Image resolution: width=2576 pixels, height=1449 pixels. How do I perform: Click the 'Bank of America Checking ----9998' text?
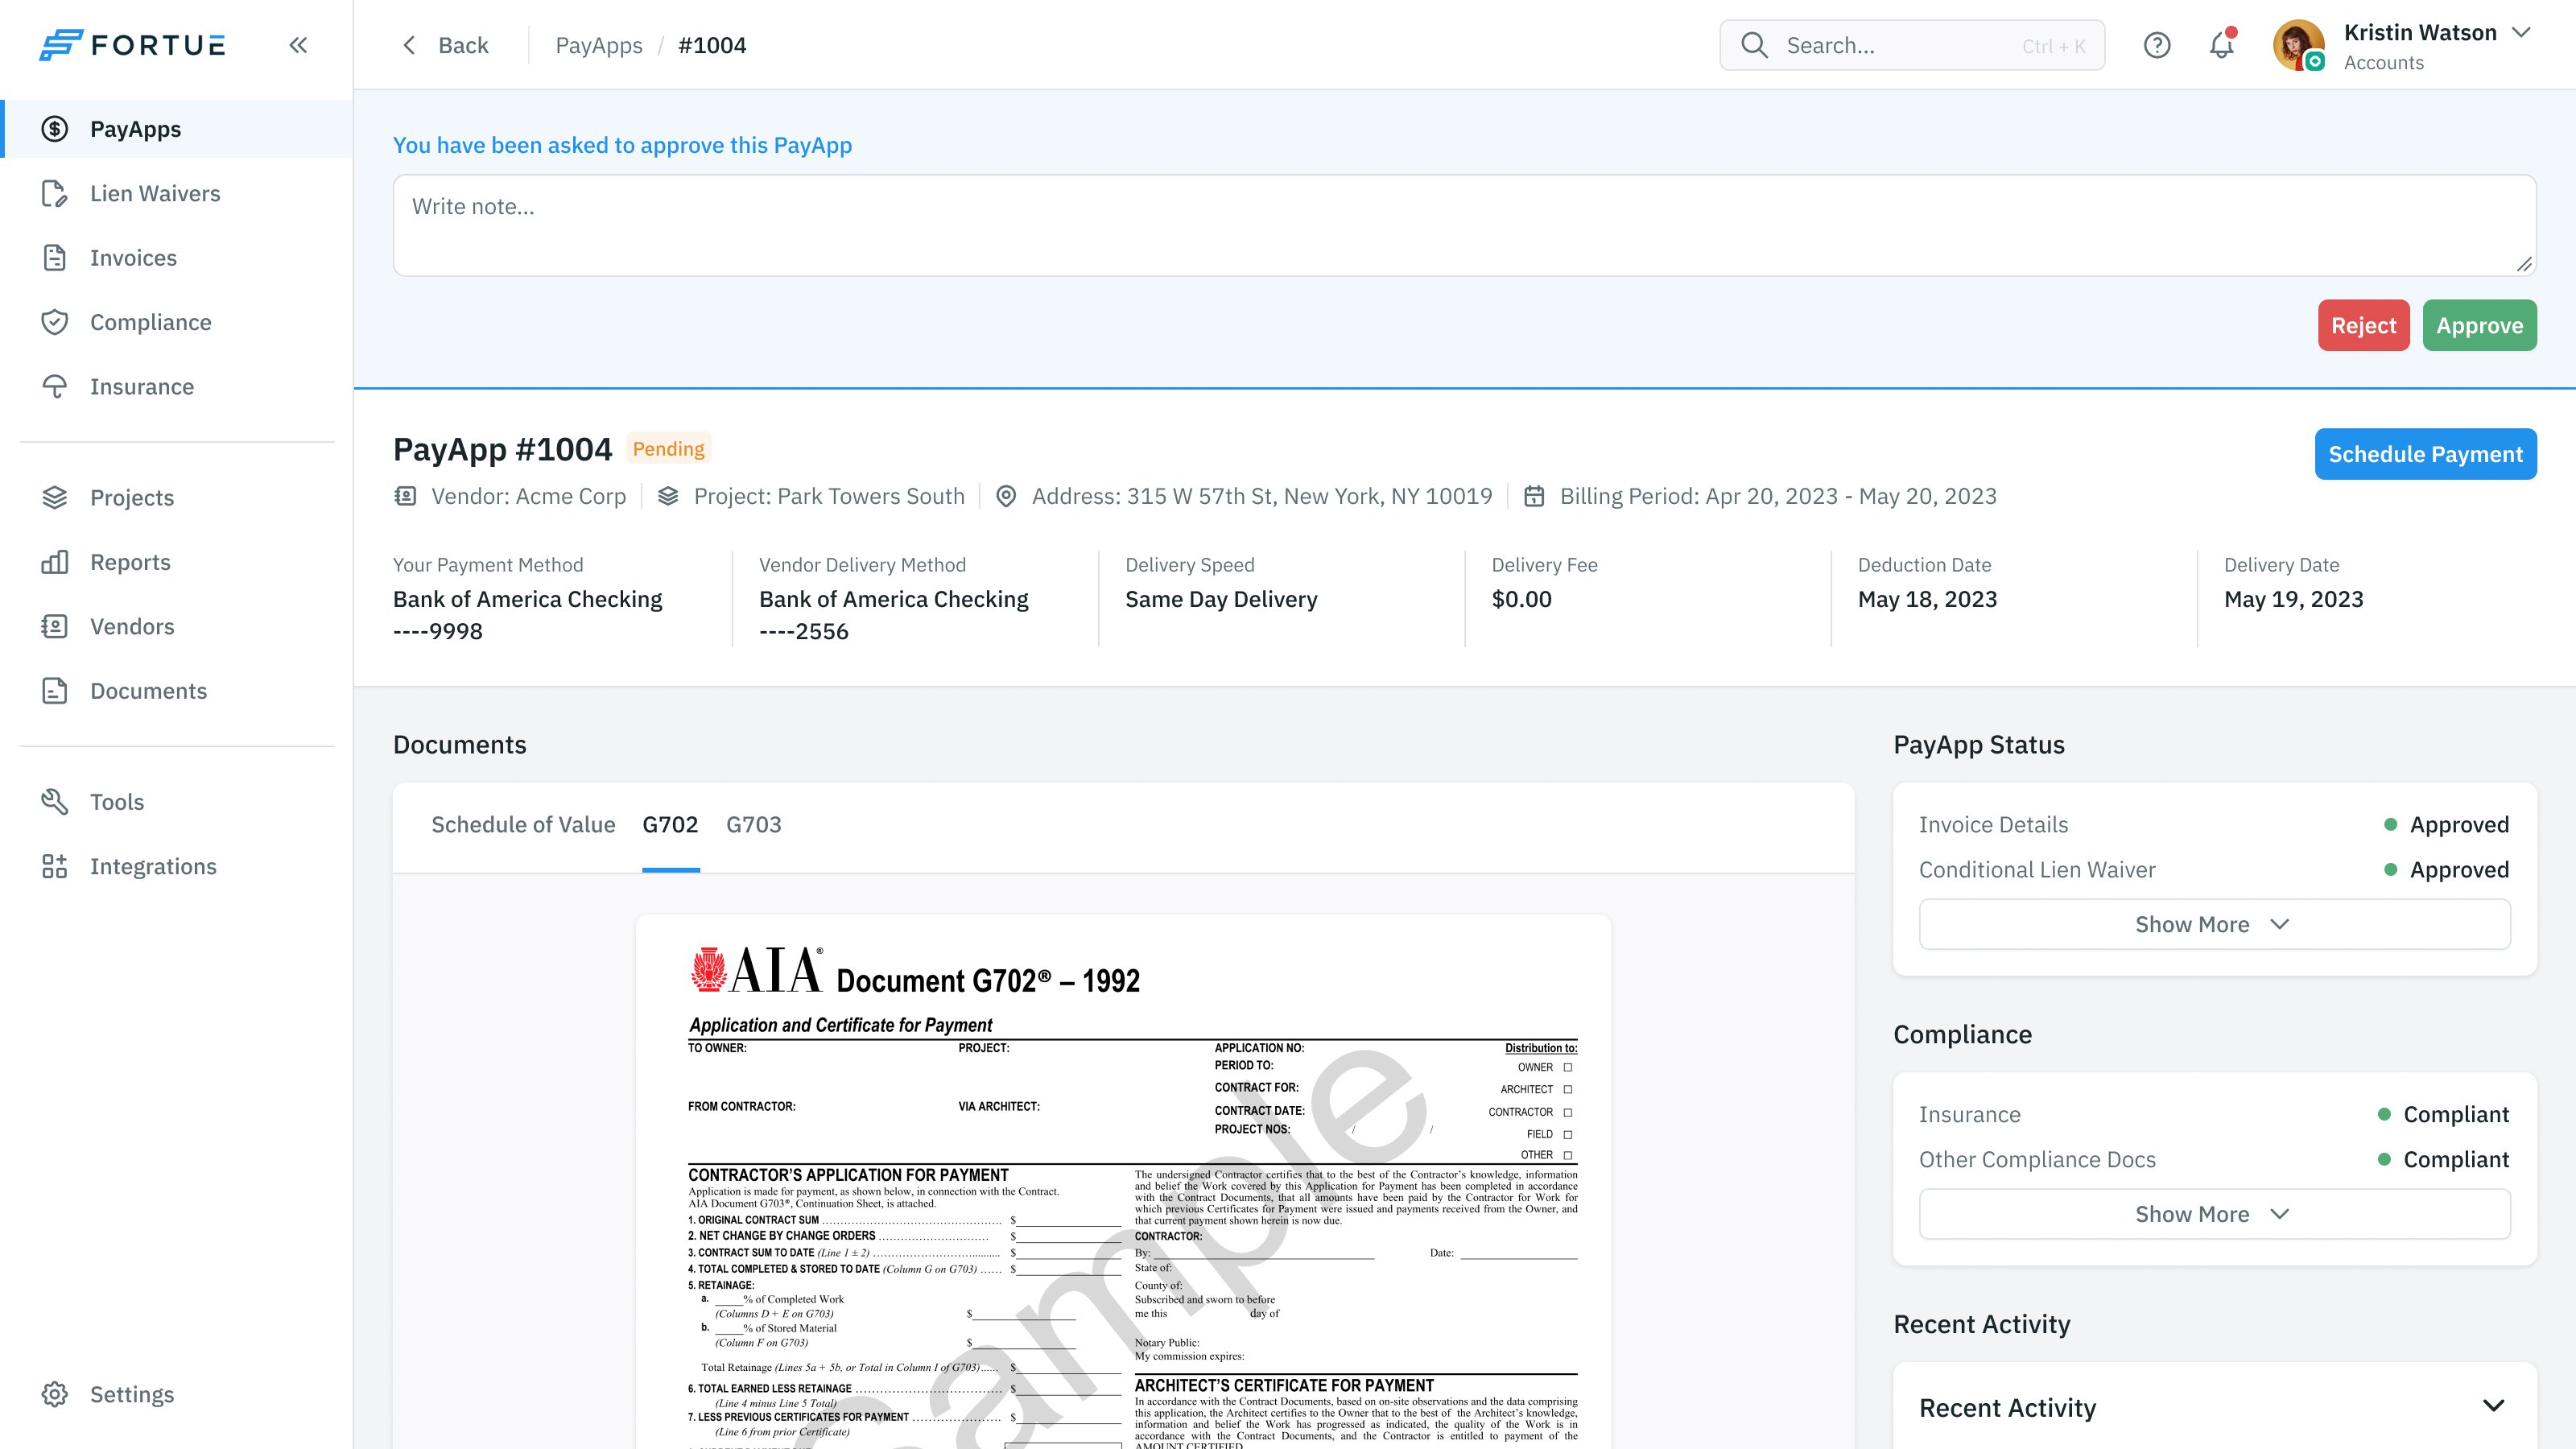point(527,615)
